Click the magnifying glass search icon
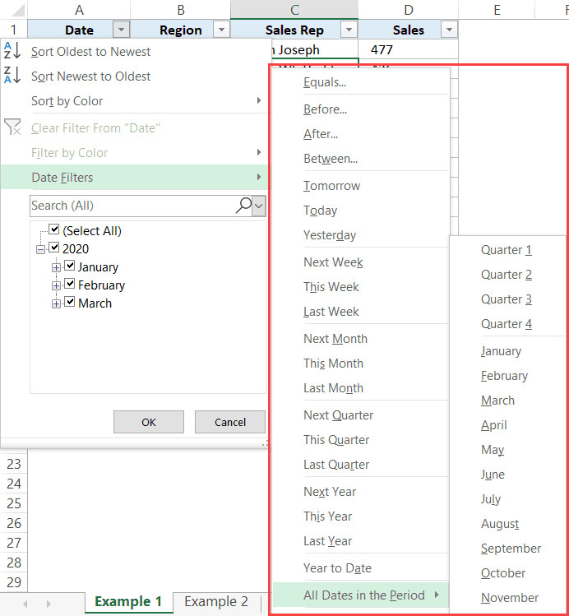 click(x=243, y=205)
